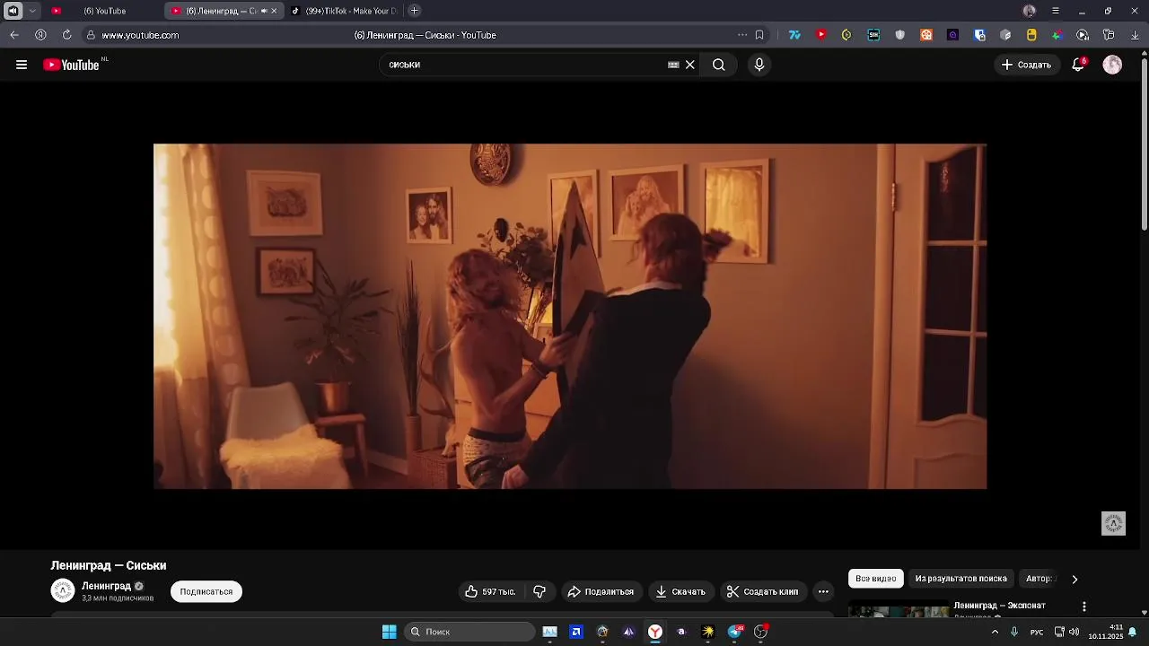1149x646 pixels.
Task: Open more actions three-dot menu
Action: [x=823, y=591]
